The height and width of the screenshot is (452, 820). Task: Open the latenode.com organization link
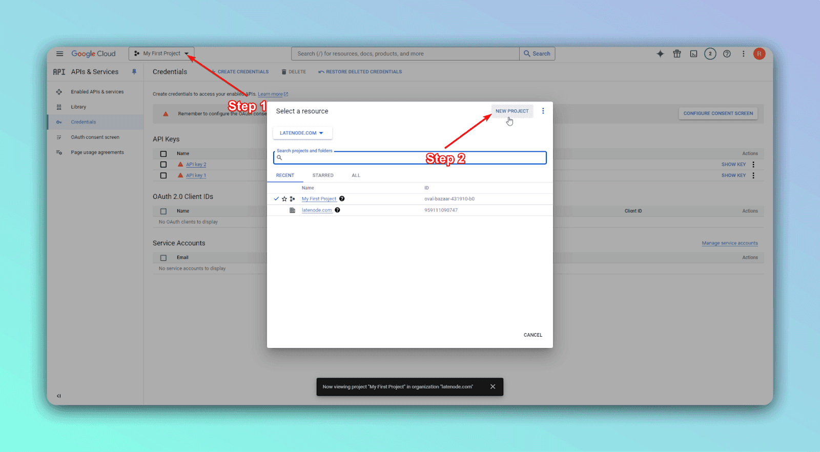[317, 210]
